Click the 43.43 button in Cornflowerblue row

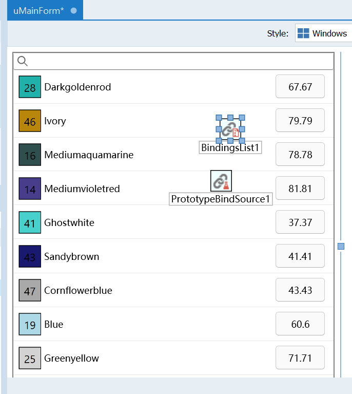[x=300, y=290]
